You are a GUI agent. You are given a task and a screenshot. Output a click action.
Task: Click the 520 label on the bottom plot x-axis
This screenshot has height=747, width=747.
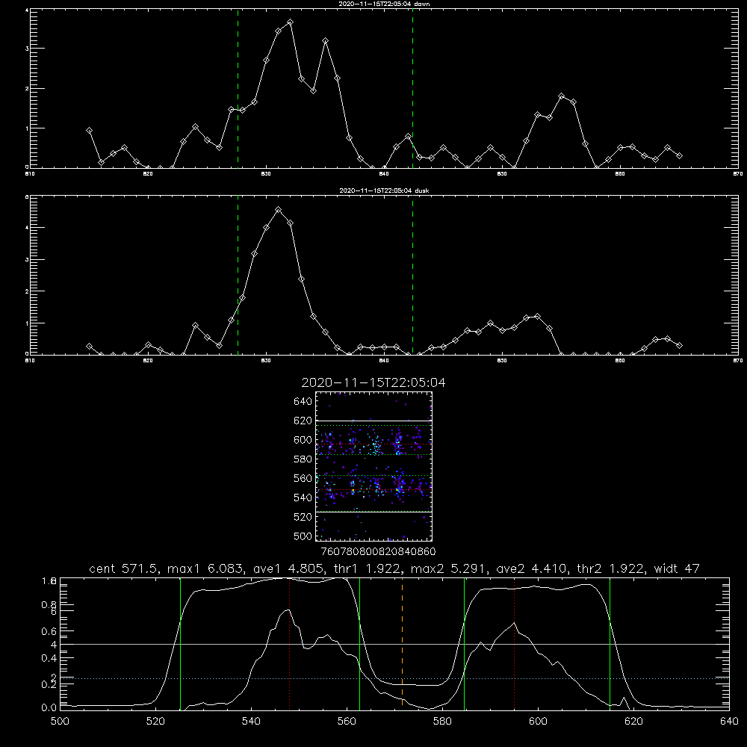155,722
